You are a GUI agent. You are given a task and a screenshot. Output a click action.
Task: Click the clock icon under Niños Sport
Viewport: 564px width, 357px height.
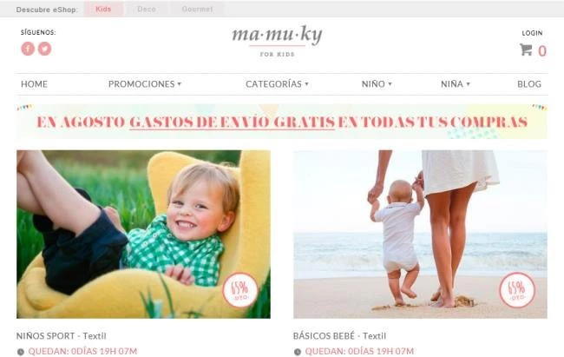click(x=21, y=352)
